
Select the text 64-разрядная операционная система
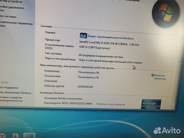click(x=101, y=56)
